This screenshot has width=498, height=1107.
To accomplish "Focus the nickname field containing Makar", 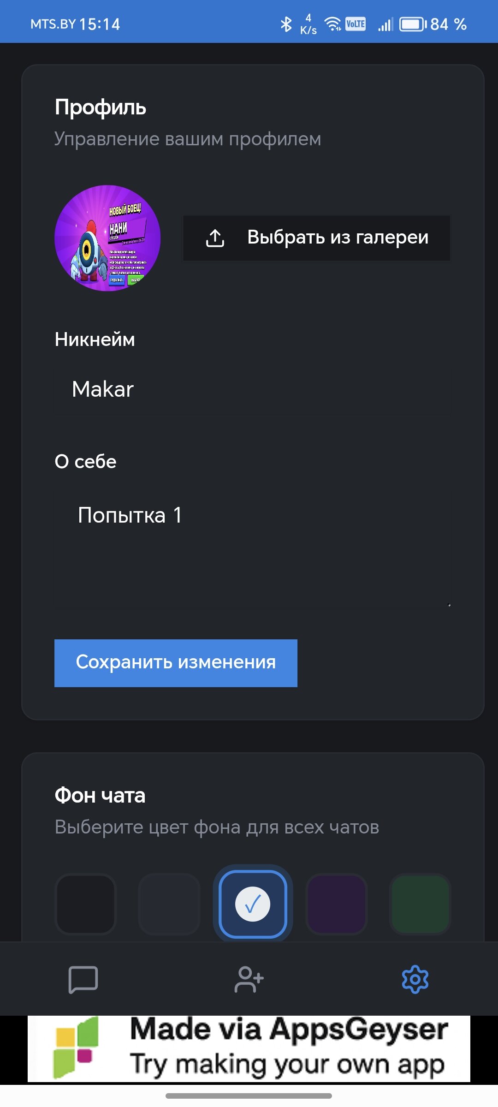I will point(252,389).
